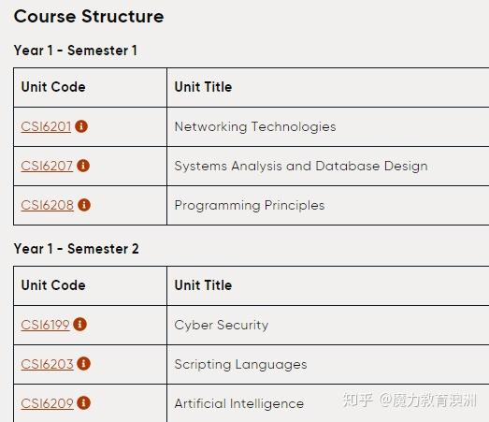The height and width of the screenshot is (422, 489).
Task: Click the info icon beside CSI6203
Action: tap(83, 364)
